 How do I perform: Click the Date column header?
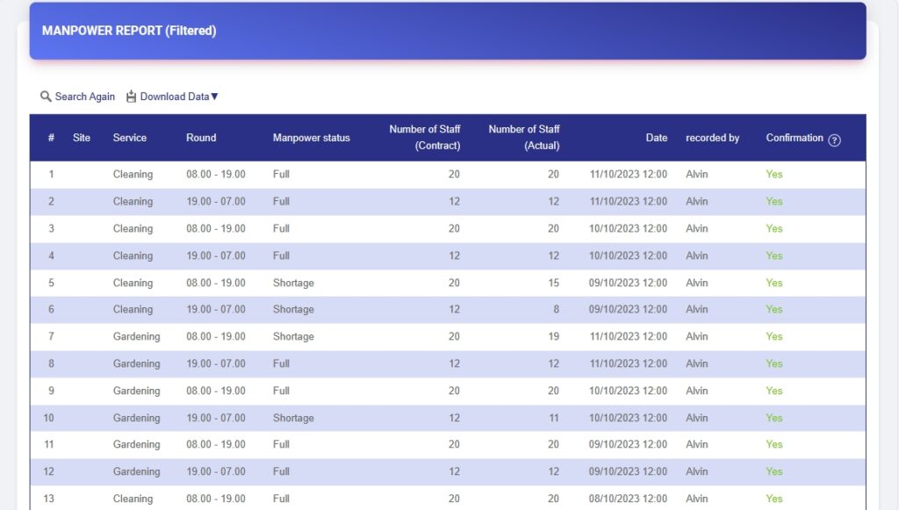pos(657,138)
